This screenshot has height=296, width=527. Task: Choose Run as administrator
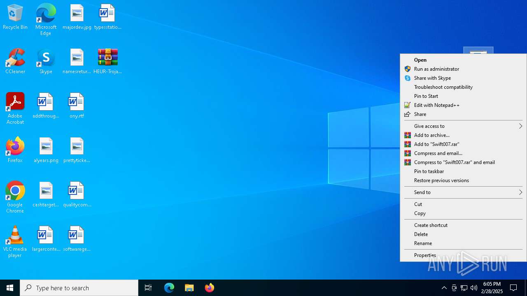[463, 69]
